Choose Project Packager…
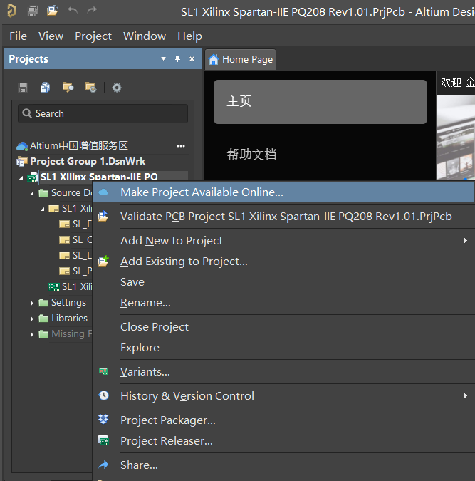Image resolution: width=475 pixels, height=481 pixels. point(283,420)
